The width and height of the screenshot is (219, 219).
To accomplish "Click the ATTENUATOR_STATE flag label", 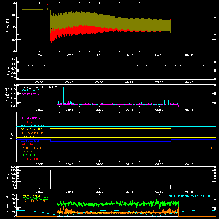I will click(x=33, y=118).
